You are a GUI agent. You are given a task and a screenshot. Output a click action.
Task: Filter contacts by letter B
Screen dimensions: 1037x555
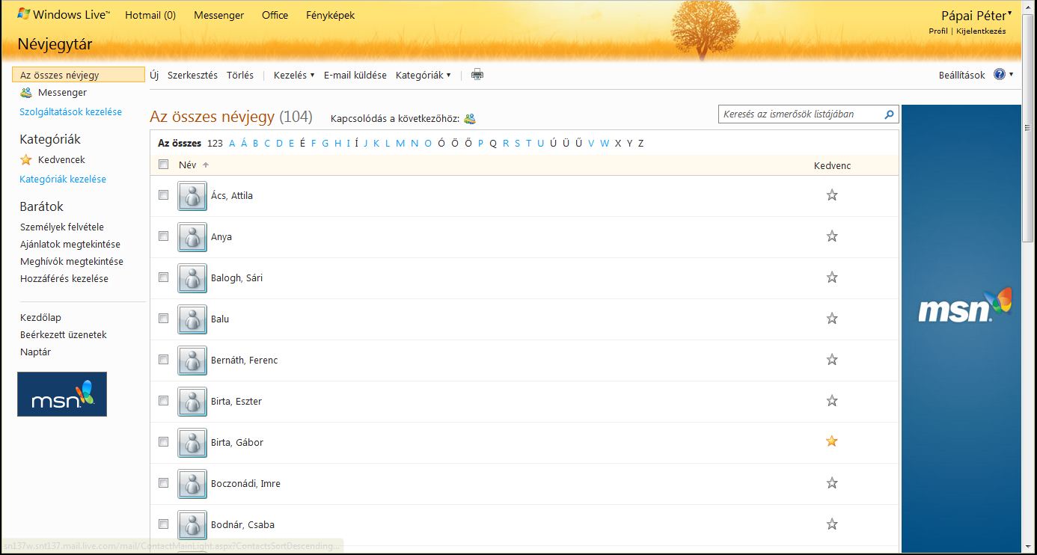click(x=256, y=143)
